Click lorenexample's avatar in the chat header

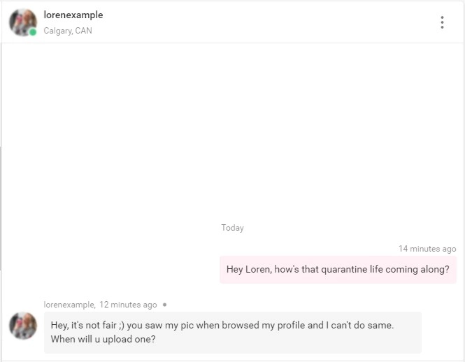pyautogui.click(x=22, y=22)
